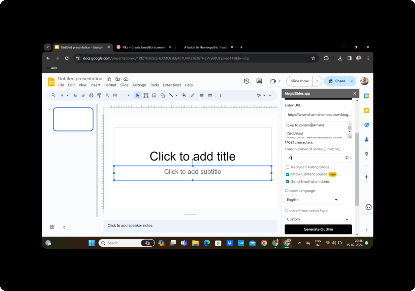Redo the last action
This screenshot has width=415, height=291.
83,96
